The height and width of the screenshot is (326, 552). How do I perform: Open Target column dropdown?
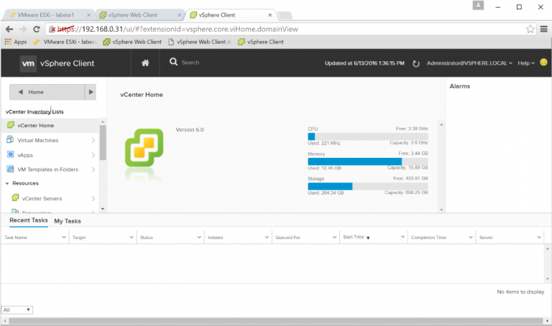click(132, 237)
